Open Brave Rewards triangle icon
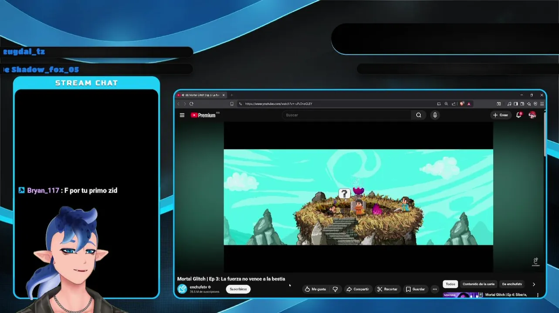 tap(469, 104)
